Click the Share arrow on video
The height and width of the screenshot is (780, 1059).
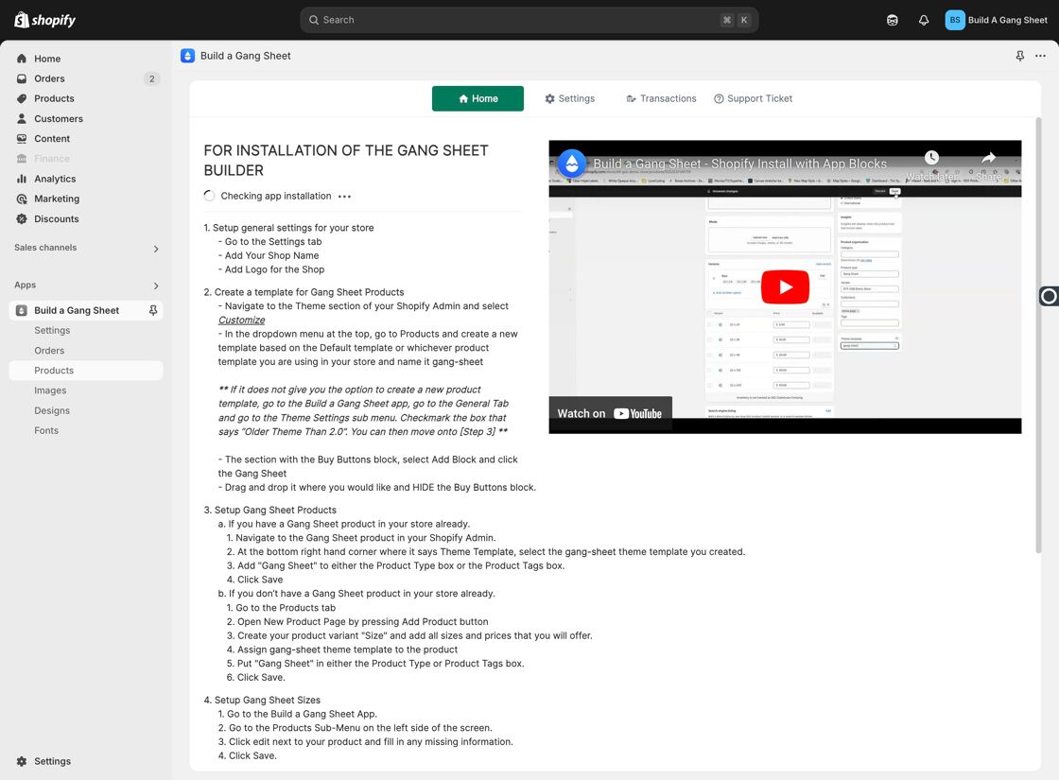(989, 157)
